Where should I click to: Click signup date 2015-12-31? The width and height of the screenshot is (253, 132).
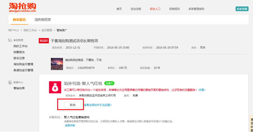coord(73,48)
